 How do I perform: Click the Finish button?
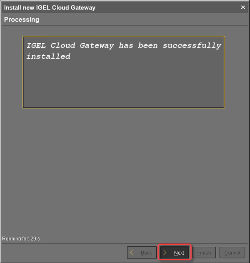tap(204, 253)
